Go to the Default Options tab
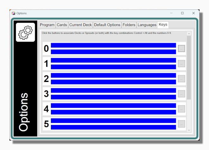The height and width of the screenshot is (150, 209). click(107, 25)
